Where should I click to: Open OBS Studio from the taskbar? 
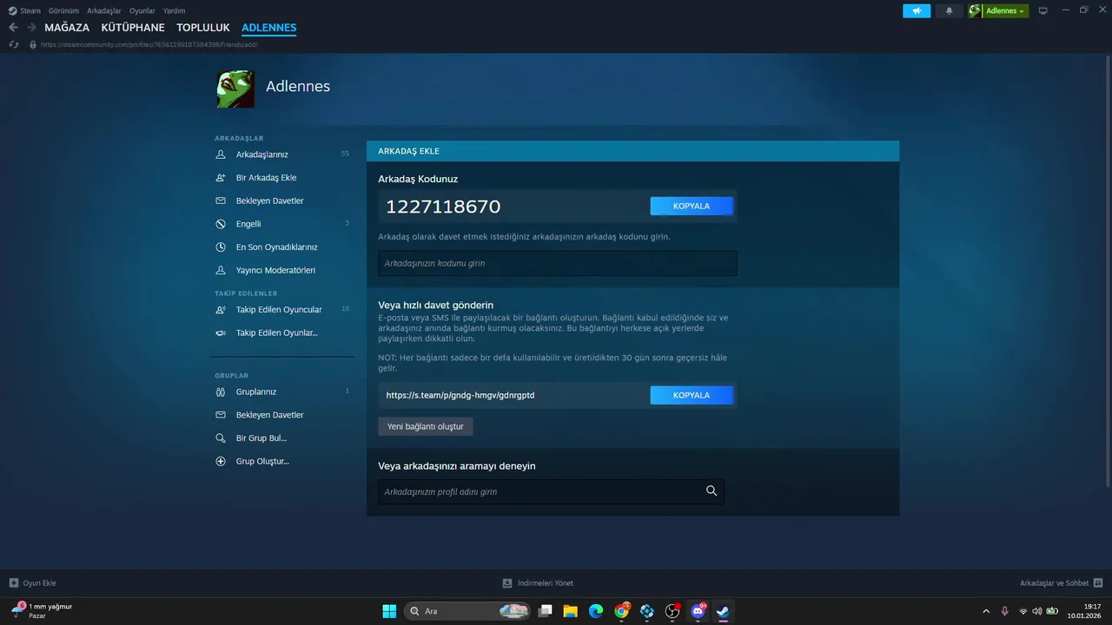[672, 611]
